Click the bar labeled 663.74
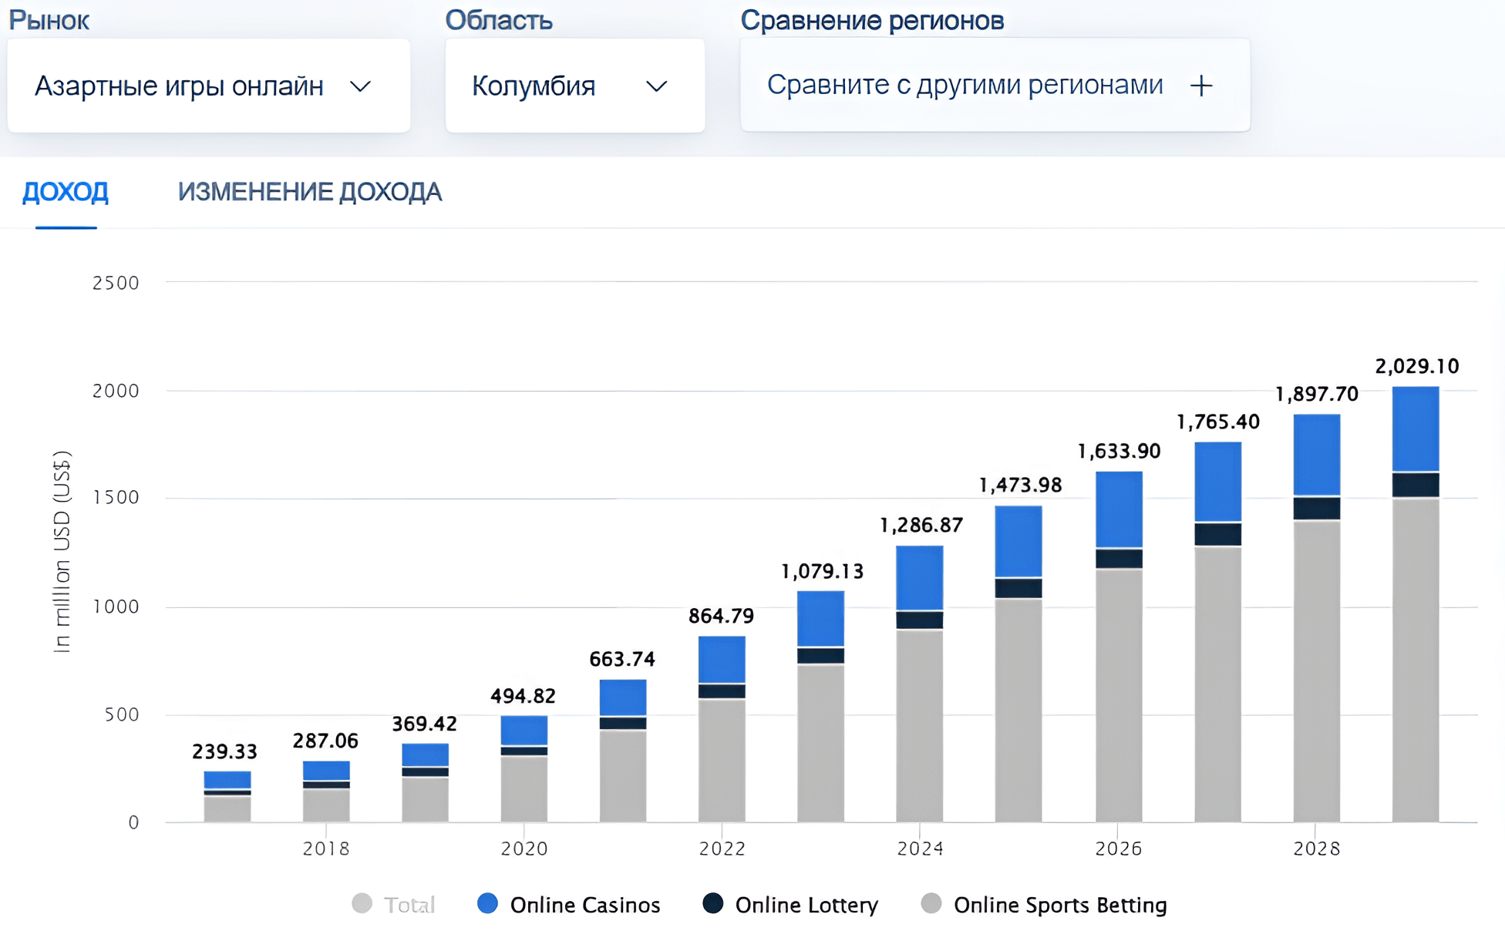Viewport: 1505px width, 931px height. click(x=623, y=751)
